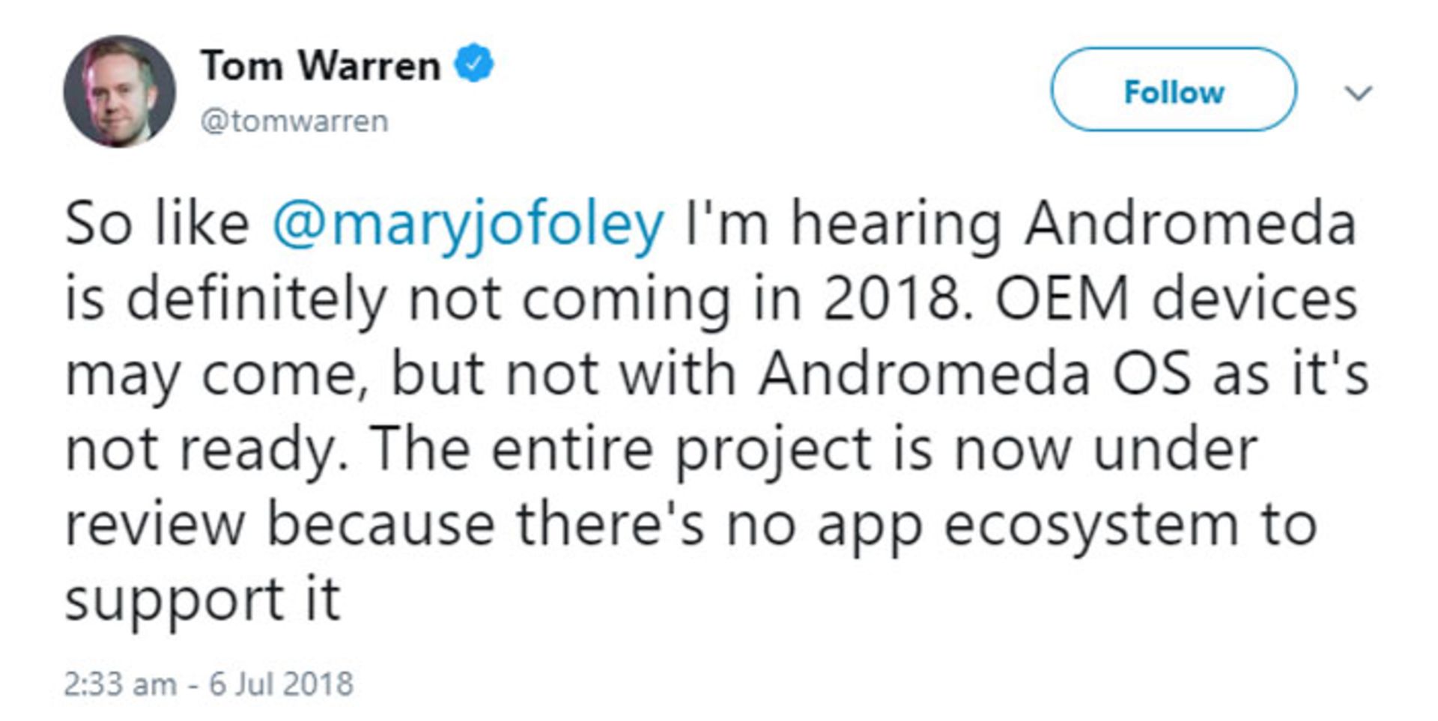Screen dimensions: 1438x721
Task: Open Tom Warren's profile avatar photo
Action: [119, 91]
